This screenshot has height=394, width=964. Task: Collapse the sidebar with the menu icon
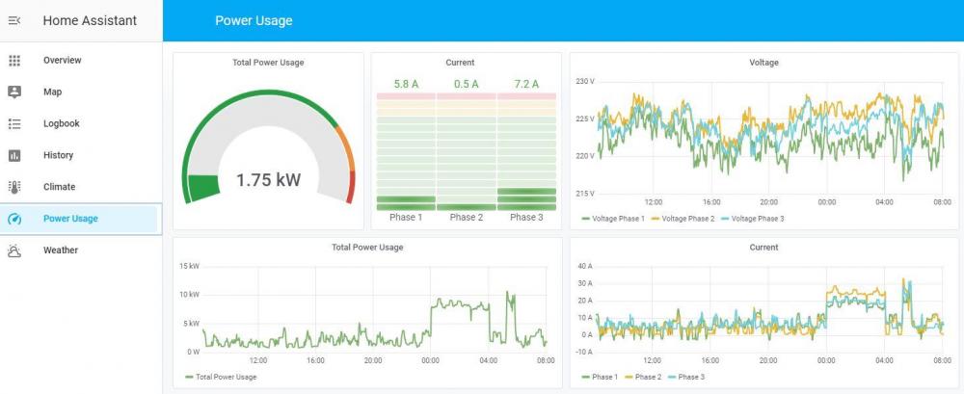pyautogui.click(x=14, y=20)
